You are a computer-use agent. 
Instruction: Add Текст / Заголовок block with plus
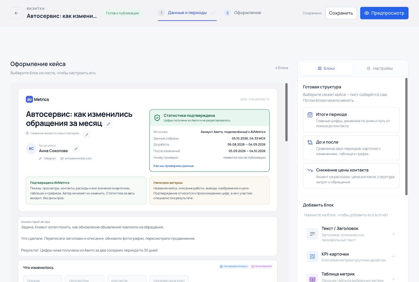[x=394, y=234]
